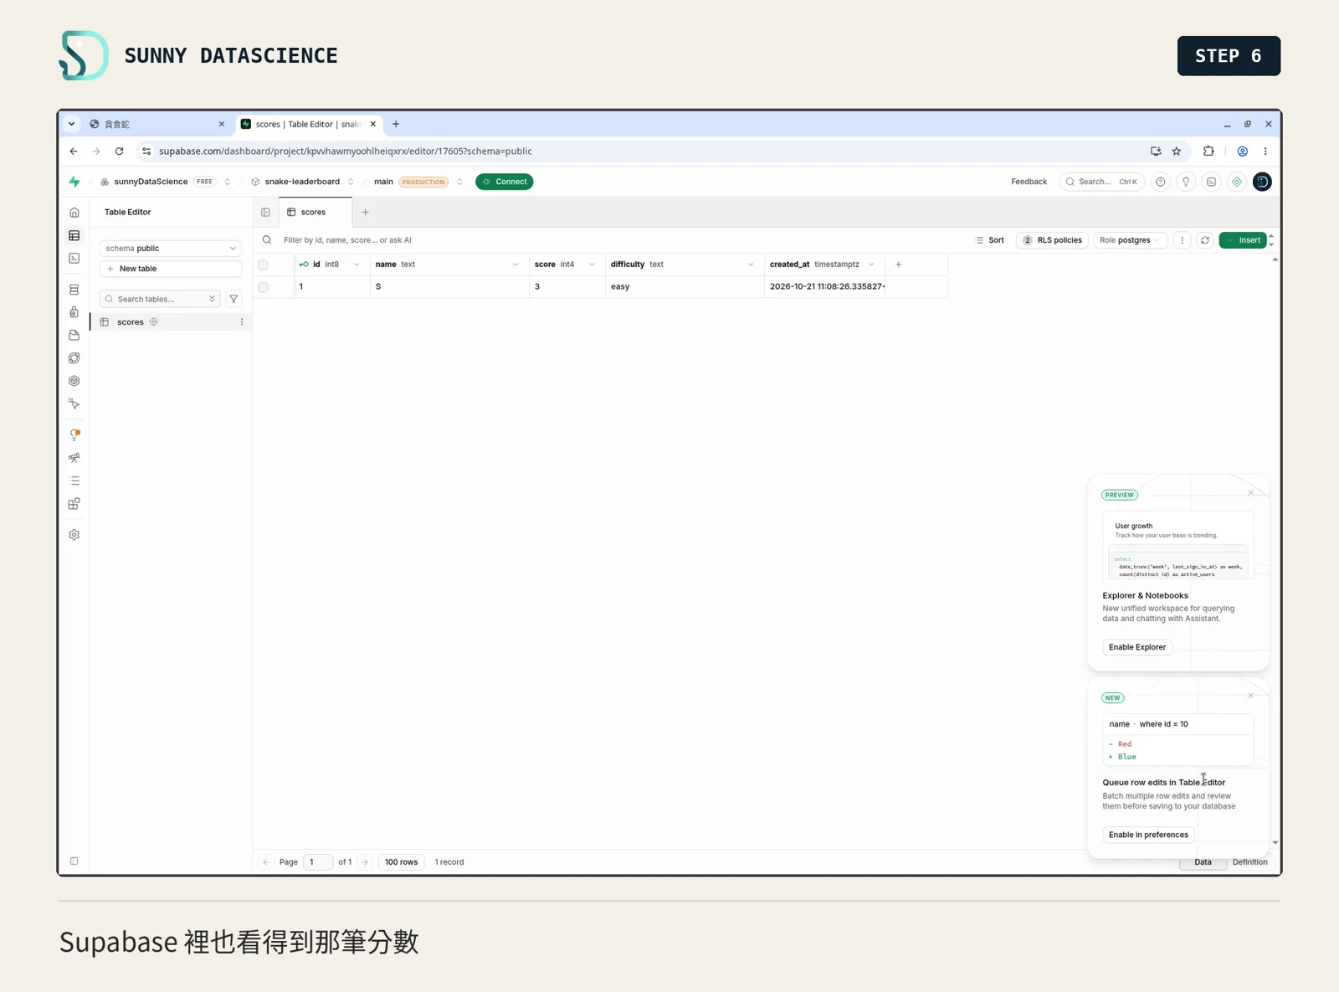
Task: Open the user avatar menu
Action: tap(1262, 182)
